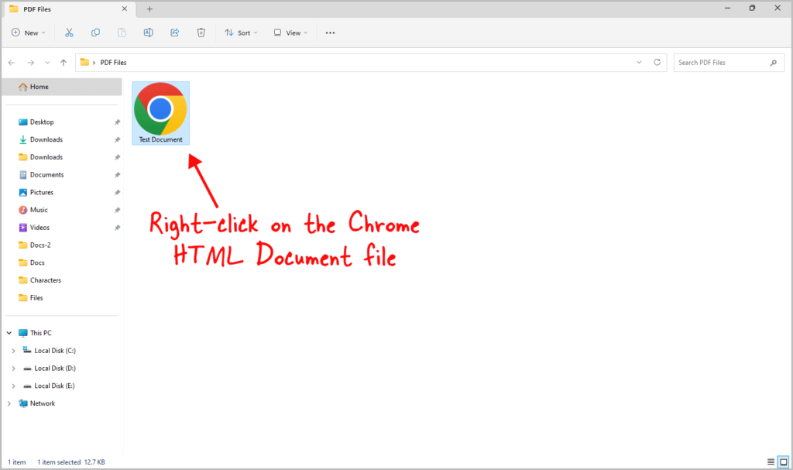Click the Paste clipboard icon
793x470 pixels.
(122, 33)
